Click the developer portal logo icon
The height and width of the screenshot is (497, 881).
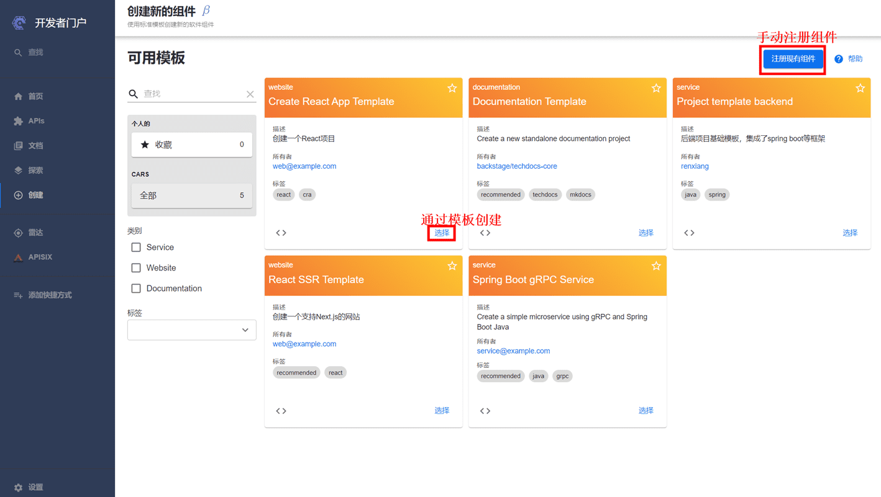click(19, 23)
